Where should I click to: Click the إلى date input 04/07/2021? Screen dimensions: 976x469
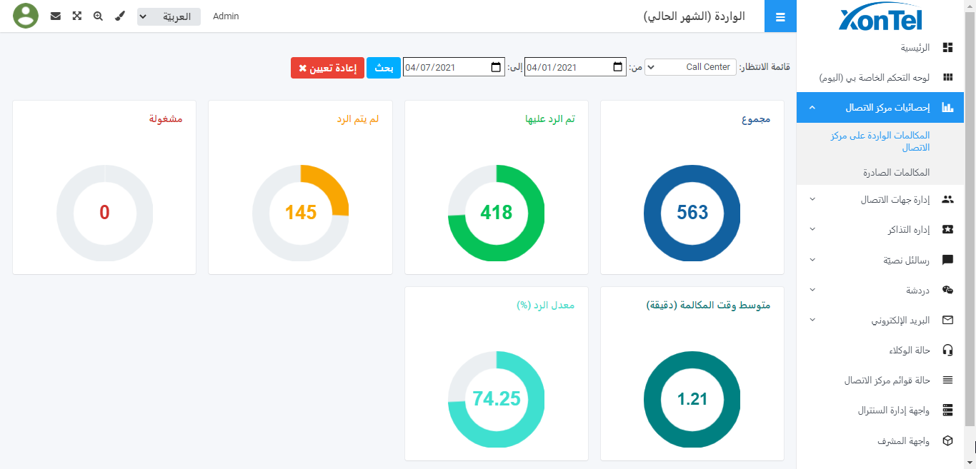point(454,67)
